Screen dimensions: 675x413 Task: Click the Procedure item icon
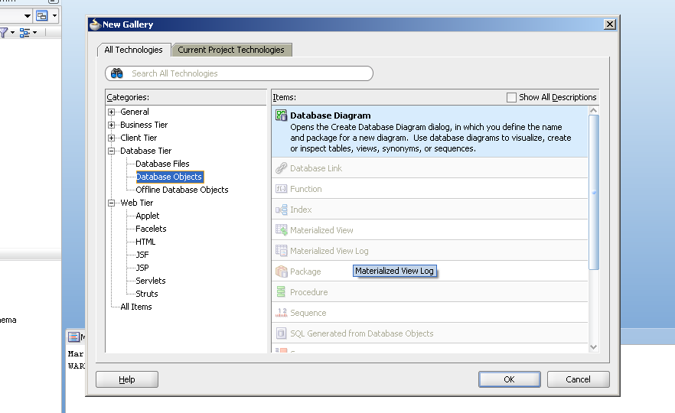(281, 292)
